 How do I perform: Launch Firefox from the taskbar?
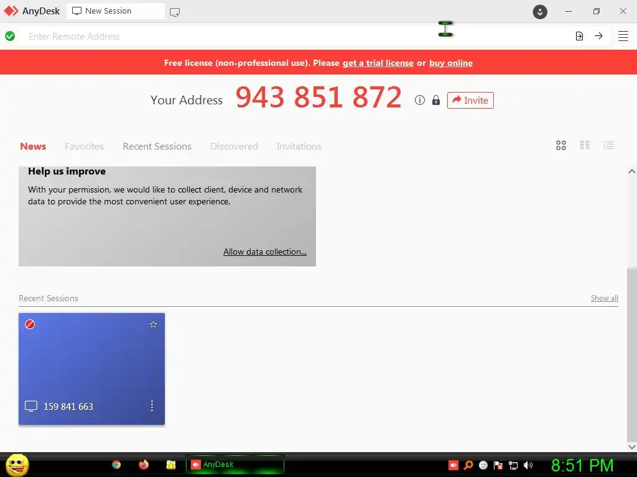click(144, 465)
